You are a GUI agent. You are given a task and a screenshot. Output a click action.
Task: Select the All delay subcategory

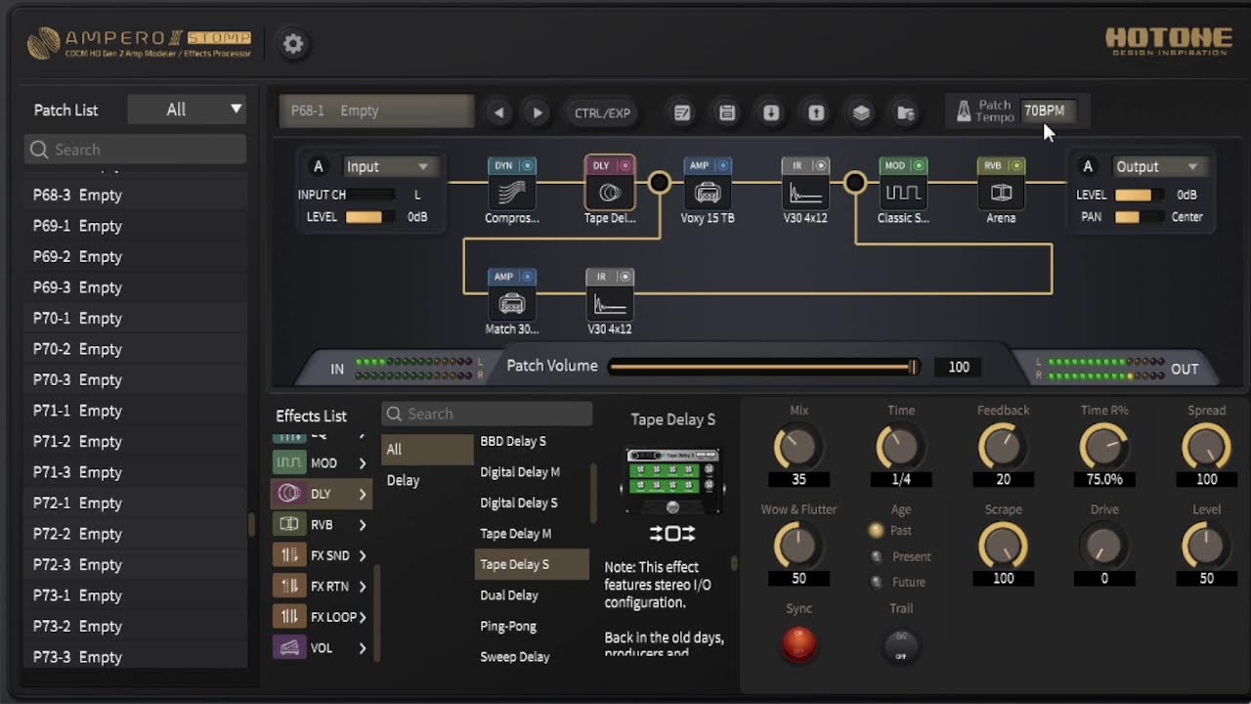427,450
